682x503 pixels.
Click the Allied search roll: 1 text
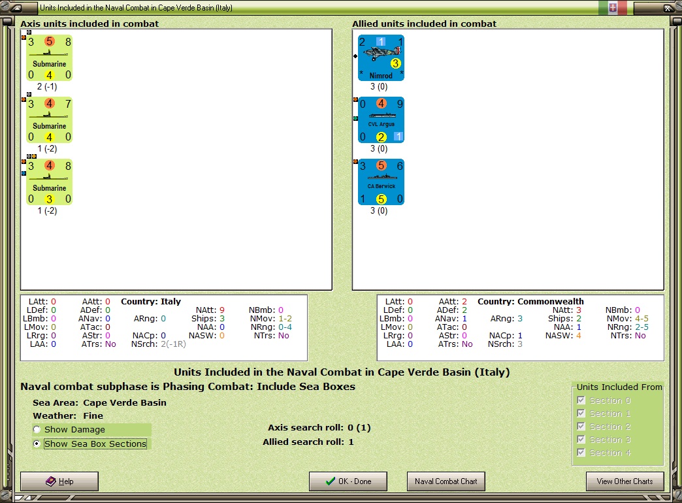308,442
